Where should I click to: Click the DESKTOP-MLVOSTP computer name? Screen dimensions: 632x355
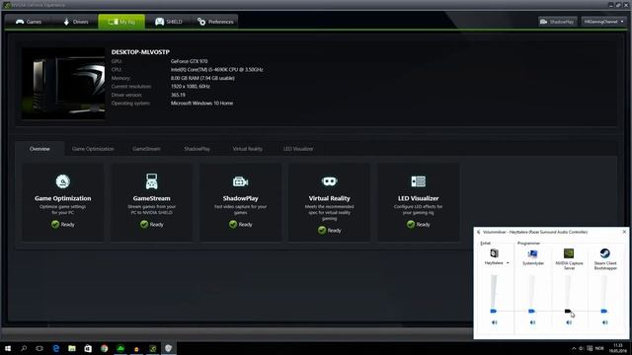[x=140, y=52]
